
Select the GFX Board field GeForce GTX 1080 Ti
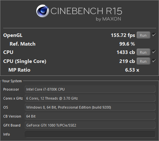[90, 125]
